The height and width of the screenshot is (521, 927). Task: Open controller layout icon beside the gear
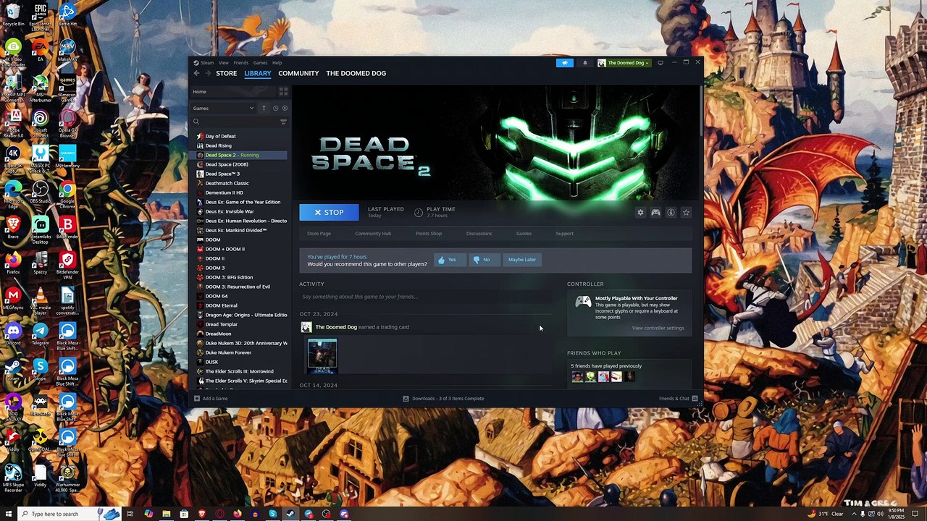pos(655,212)
